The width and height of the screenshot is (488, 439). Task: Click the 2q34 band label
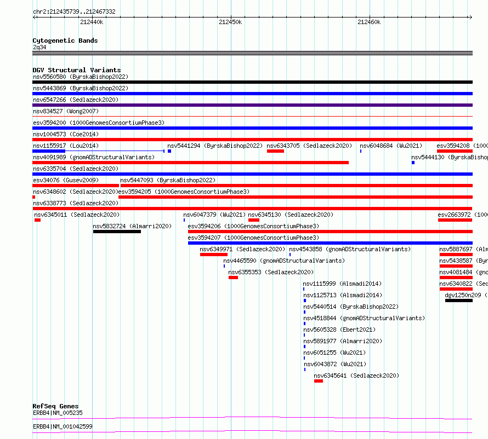click(x=39, y=47)
